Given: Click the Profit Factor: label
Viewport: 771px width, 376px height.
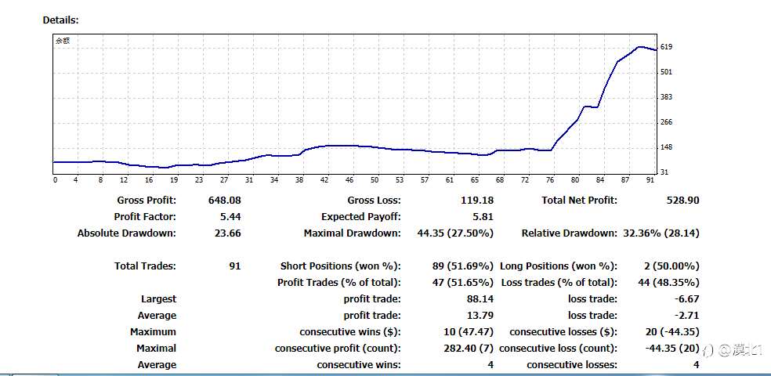Looking at the screenshot, I should [x=145, y=217].
